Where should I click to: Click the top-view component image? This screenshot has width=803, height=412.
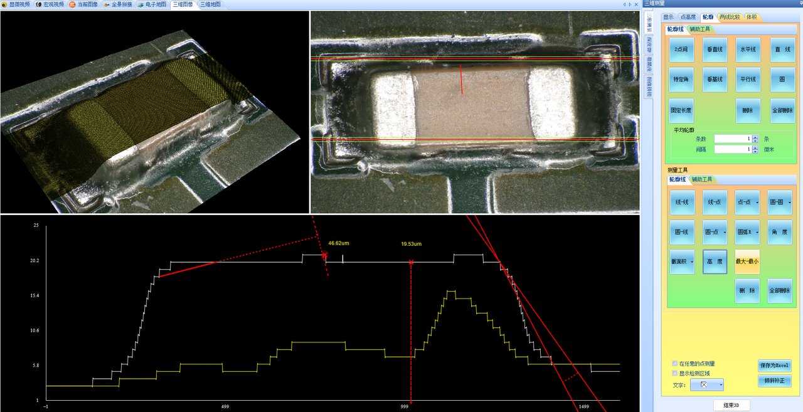click(x=475, y=112)
